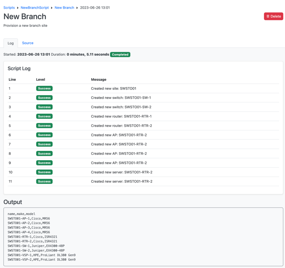Click output line 'SWSTO01-SW-1,Juniper,EX4300-48P'

[36, 246]
